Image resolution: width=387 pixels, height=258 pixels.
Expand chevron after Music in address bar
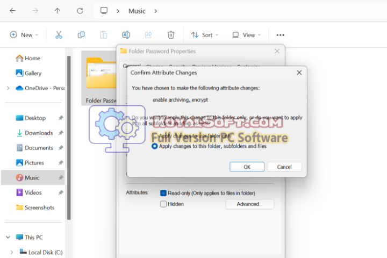(x=155, y=11)
